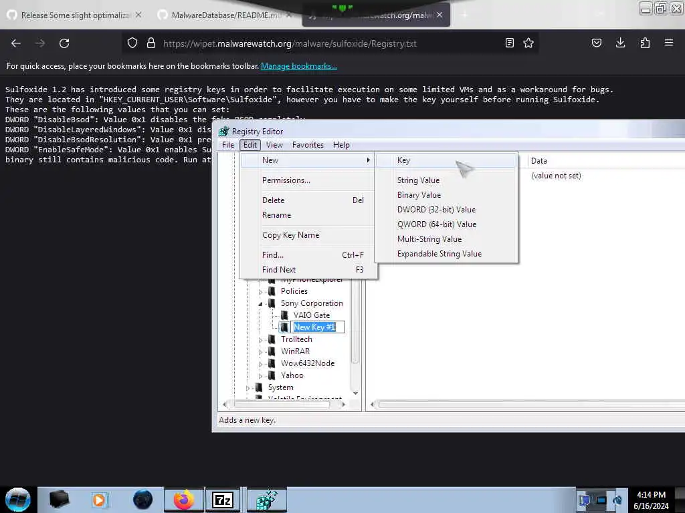The image size is (685, 513).
Task: Click the URL address bar field
Action: tap(330, 43)
